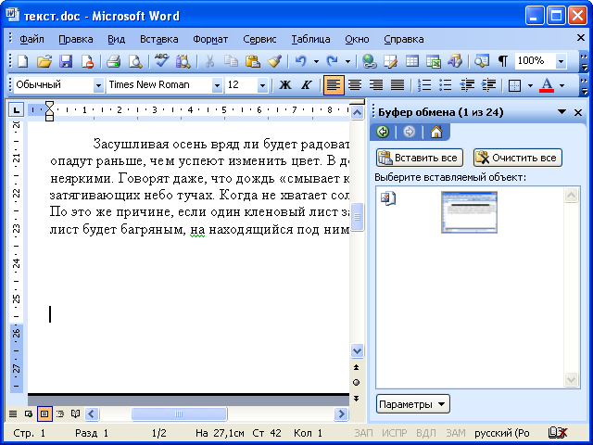Run the ABC spelling check
The image size is (593, 445).
point(162,61)
